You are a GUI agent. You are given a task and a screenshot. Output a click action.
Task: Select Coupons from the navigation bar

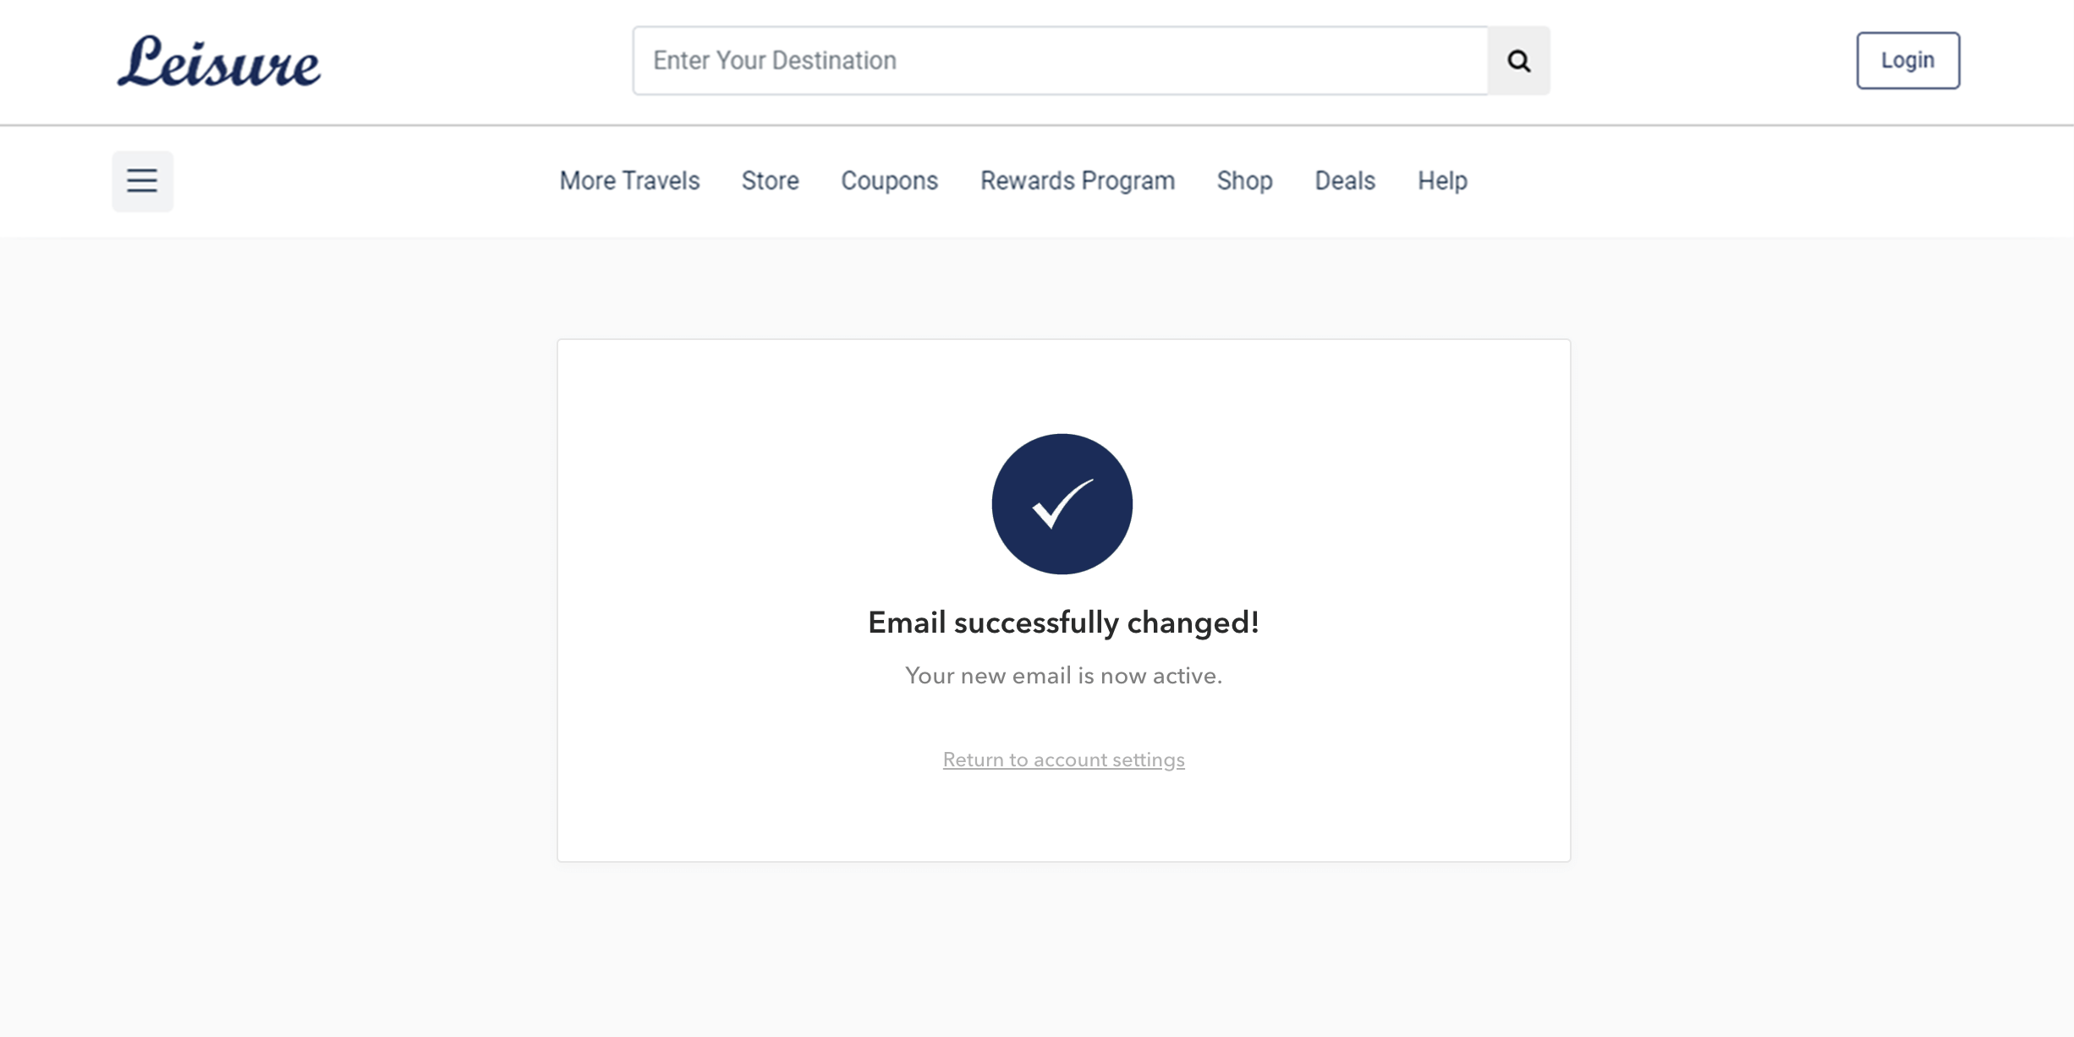889,181
